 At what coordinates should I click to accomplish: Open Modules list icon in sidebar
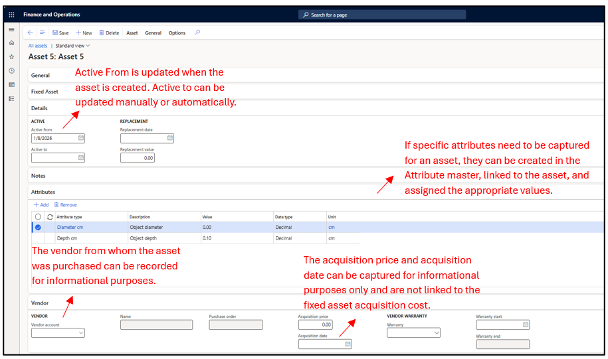(12, 99)
